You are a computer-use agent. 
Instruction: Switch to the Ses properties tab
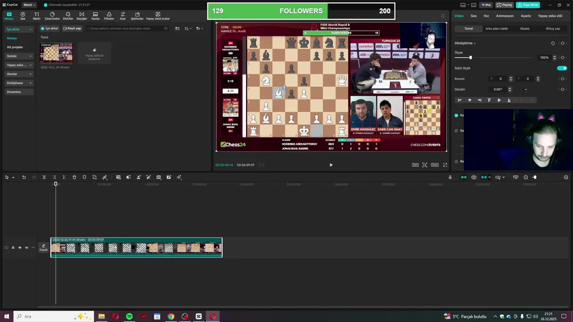click(474, 16)
